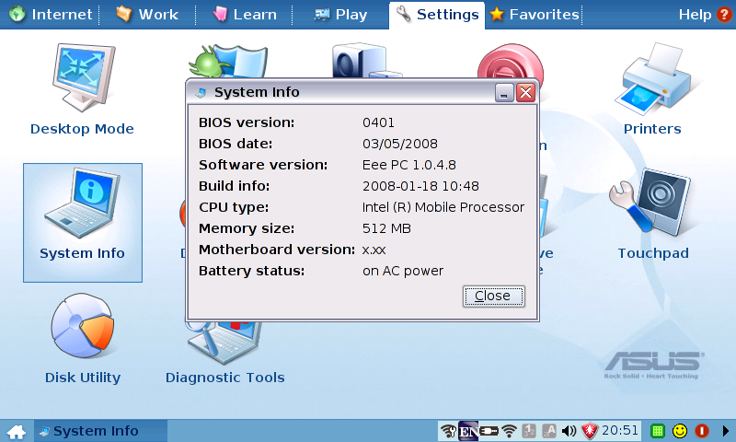
Task: Select the motherboard version x.xx value
Action: tap(374, 250)
